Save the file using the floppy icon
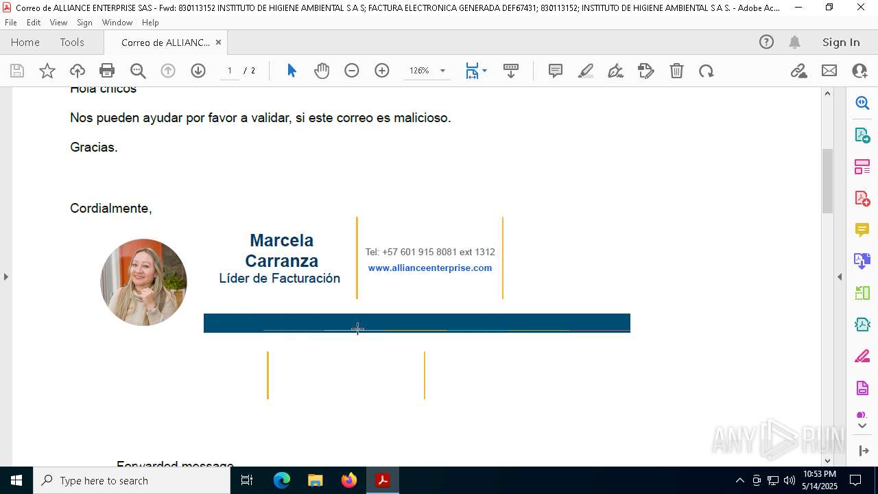878x494 pixels. tap(17, 71)
